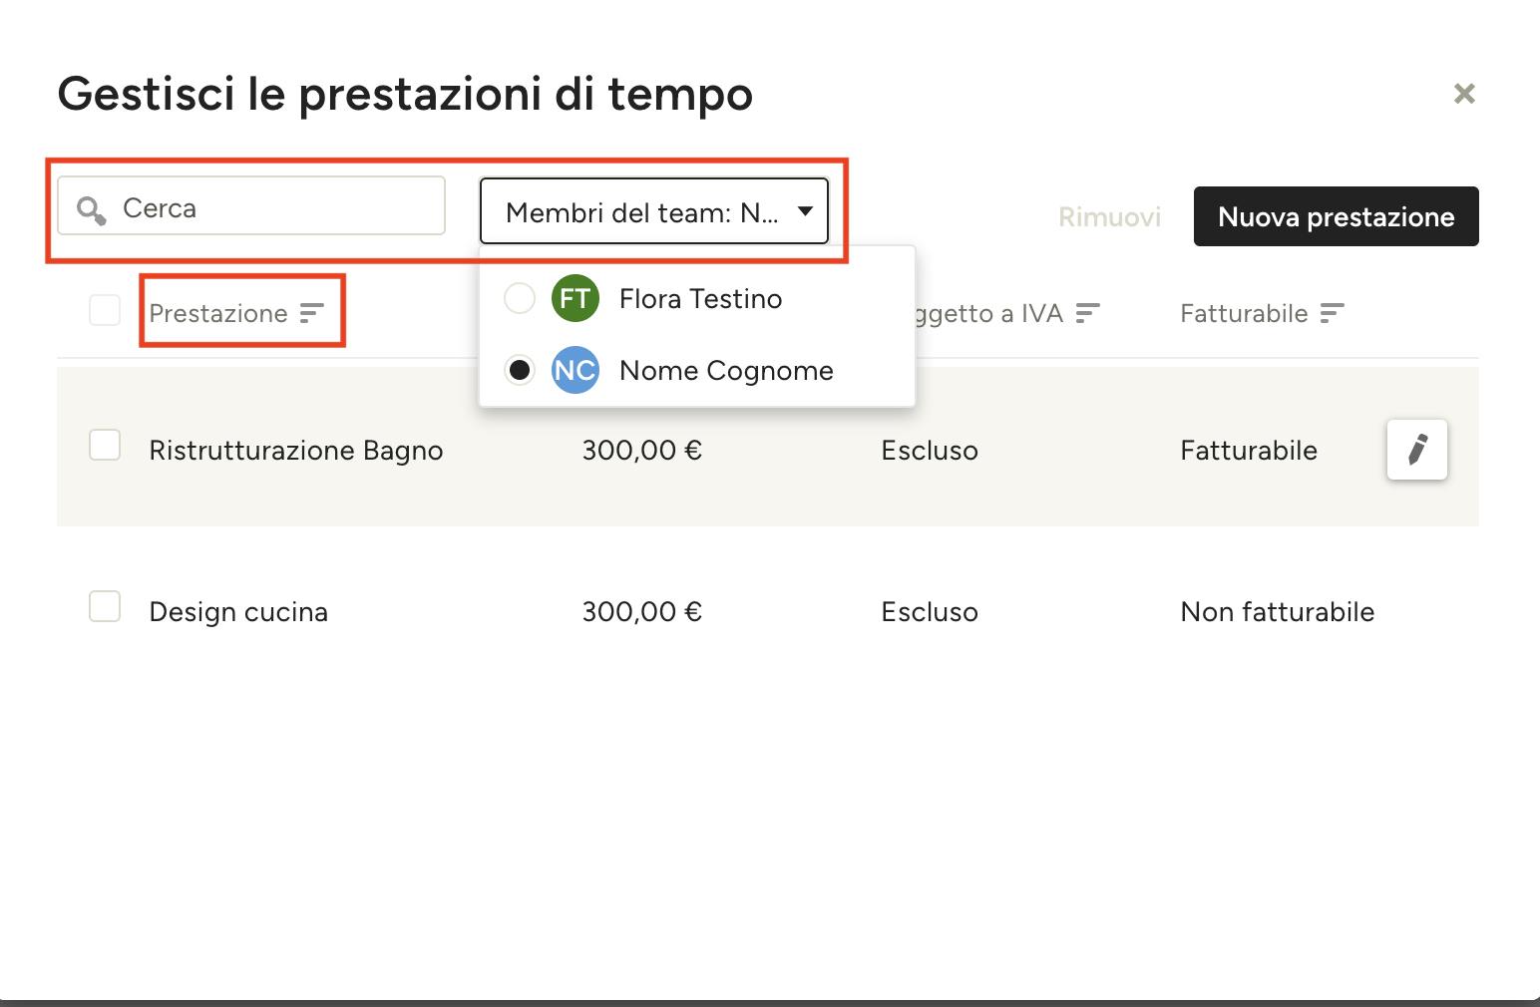
Task: Select the Nome Cognome radio button
Action: click(520, 370)
